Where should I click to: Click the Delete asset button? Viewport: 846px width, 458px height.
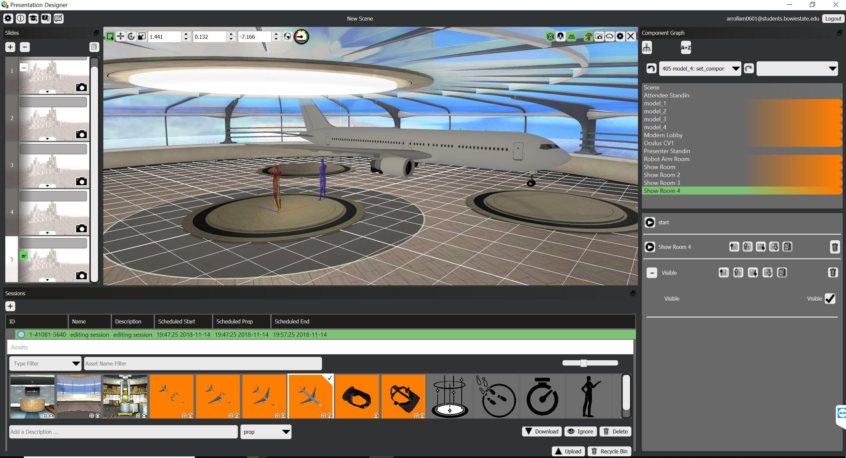[615, 431]
